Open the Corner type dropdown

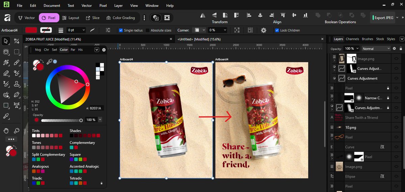199,30
